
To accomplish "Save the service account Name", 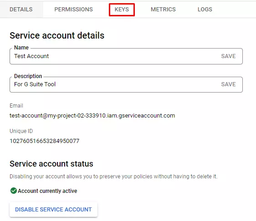I will [x=228, y=56].
